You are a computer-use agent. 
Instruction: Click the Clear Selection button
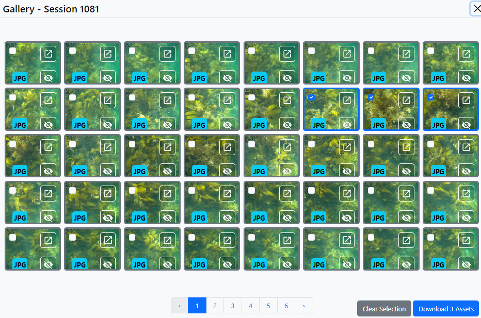384,309
